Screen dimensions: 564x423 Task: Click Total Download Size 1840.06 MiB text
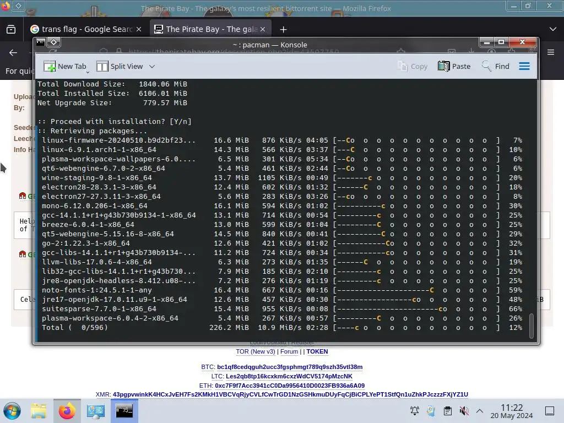[112, 84]
